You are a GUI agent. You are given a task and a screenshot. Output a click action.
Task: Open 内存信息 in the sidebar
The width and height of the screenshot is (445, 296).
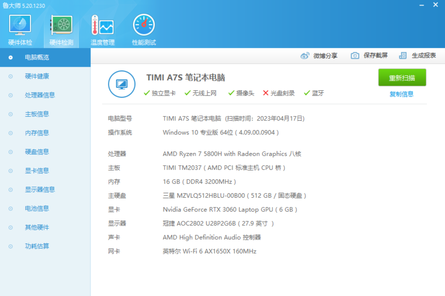[45, 133]
